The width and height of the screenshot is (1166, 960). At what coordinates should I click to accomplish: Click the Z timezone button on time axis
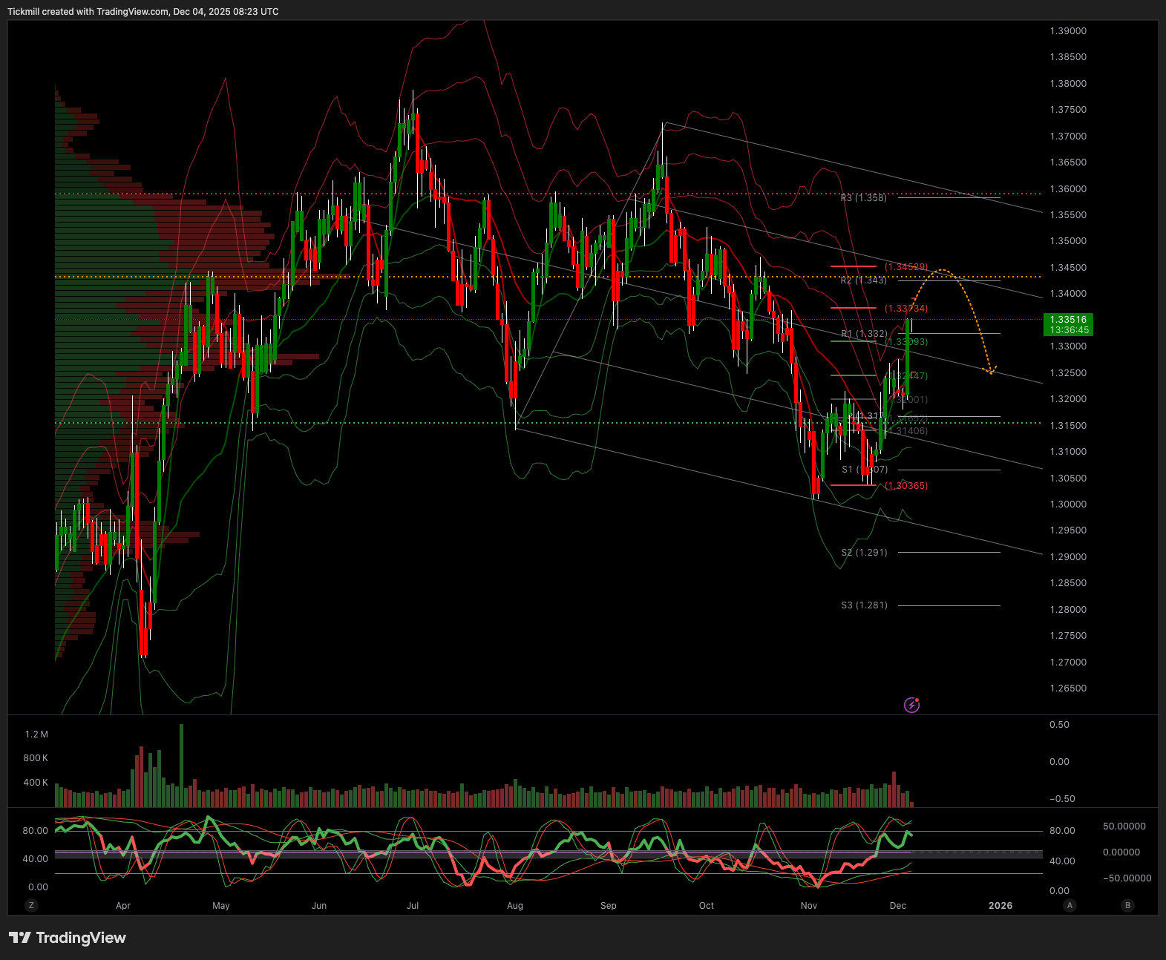pyautogui.click(x=31, y=905)
